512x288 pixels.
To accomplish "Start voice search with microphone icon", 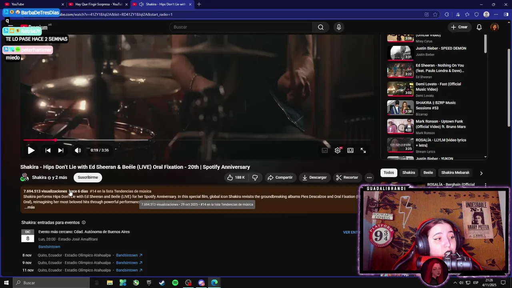I will click(339, 27).
